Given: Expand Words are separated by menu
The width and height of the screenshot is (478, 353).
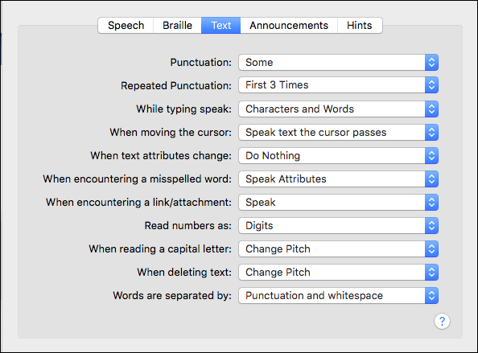Looking at the screenshot, I should click(338, 295).
